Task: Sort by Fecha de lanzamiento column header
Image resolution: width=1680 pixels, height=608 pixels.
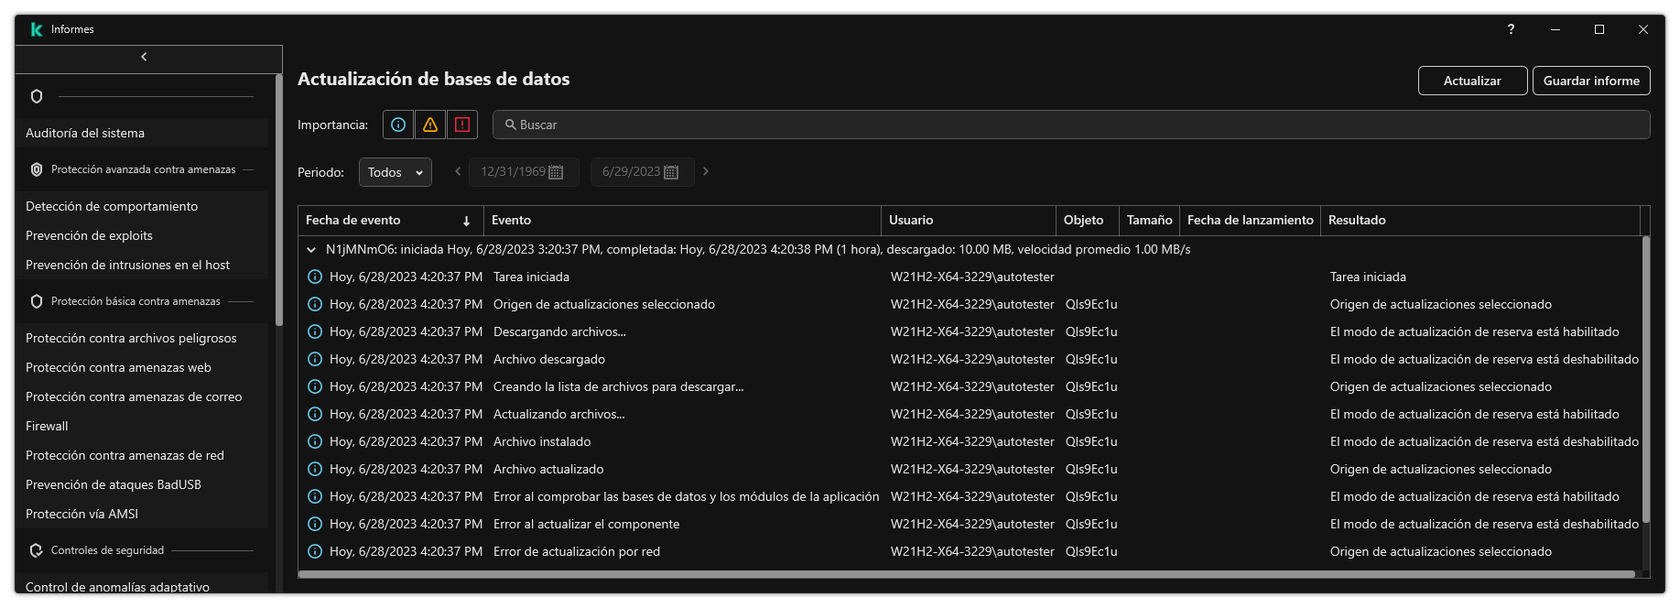Action: point(1250,221)
